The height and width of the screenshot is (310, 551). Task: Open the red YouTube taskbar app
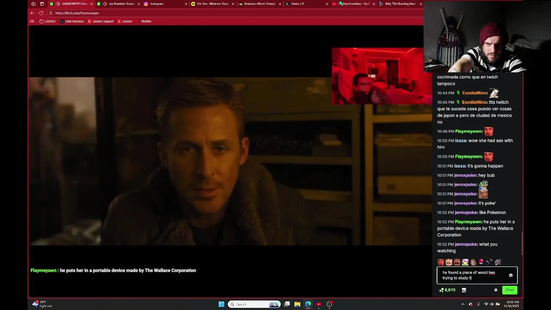pos(319,304)
